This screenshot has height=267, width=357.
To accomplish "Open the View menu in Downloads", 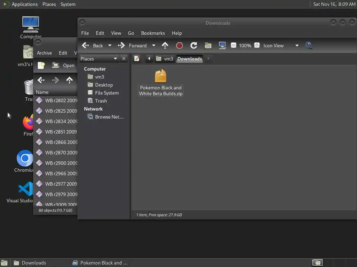I will click(116, 33).
